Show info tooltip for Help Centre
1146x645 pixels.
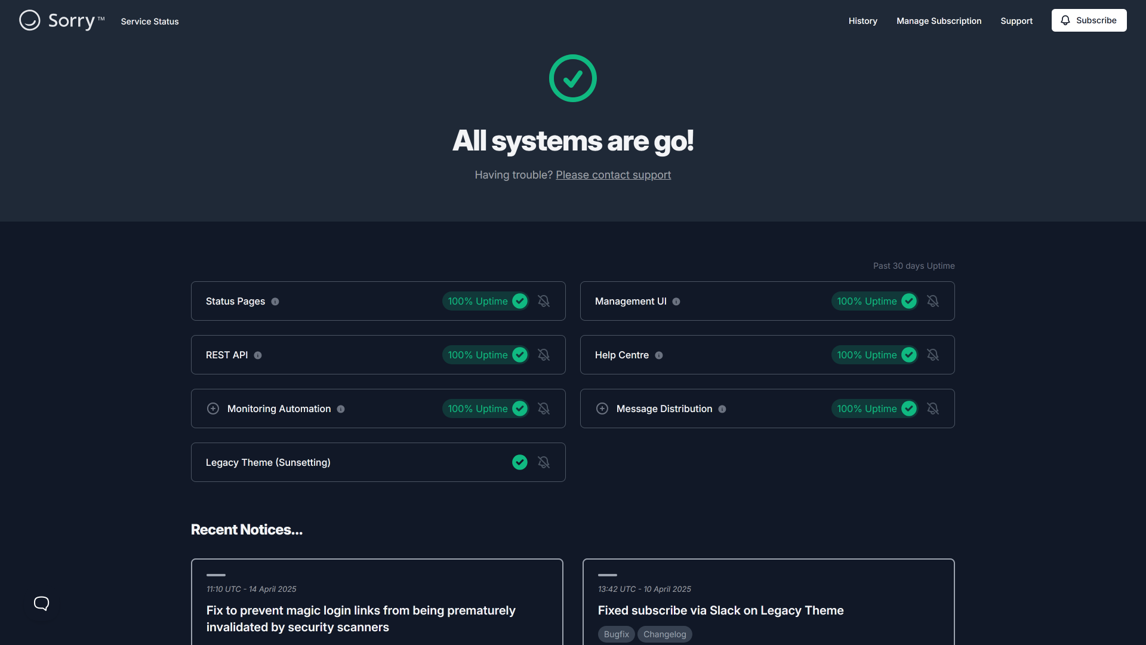(659, 355)
